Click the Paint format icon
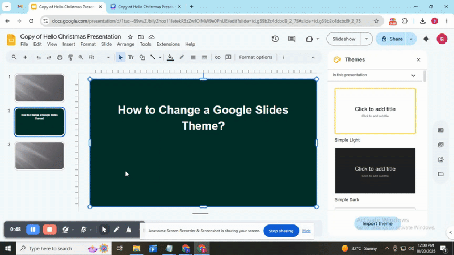The width and height of the screenshot is (454, 255). point(70,57)
